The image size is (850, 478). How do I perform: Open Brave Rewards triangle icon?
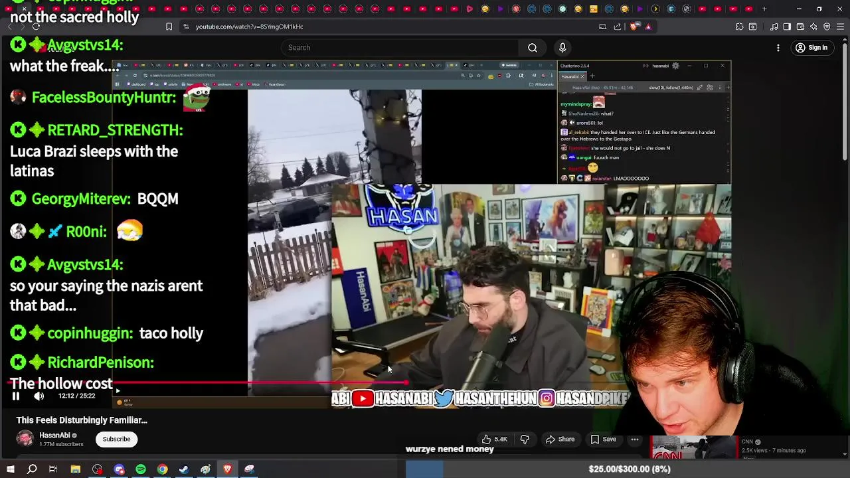[648, 27]
